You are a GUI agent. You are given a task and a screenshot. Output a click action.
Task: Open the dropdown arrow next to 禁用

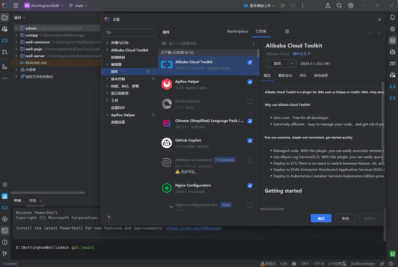(x=293, y=63)
